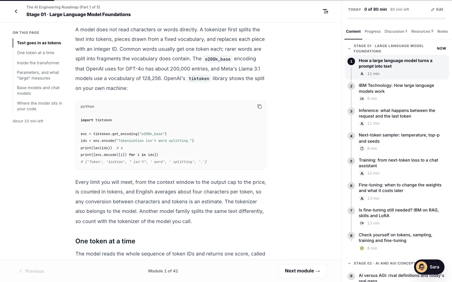Viewport: 452px width, 282px height.
Task: Jump to 'Parameters, and what large measures'
Action: tap(38, 75)
